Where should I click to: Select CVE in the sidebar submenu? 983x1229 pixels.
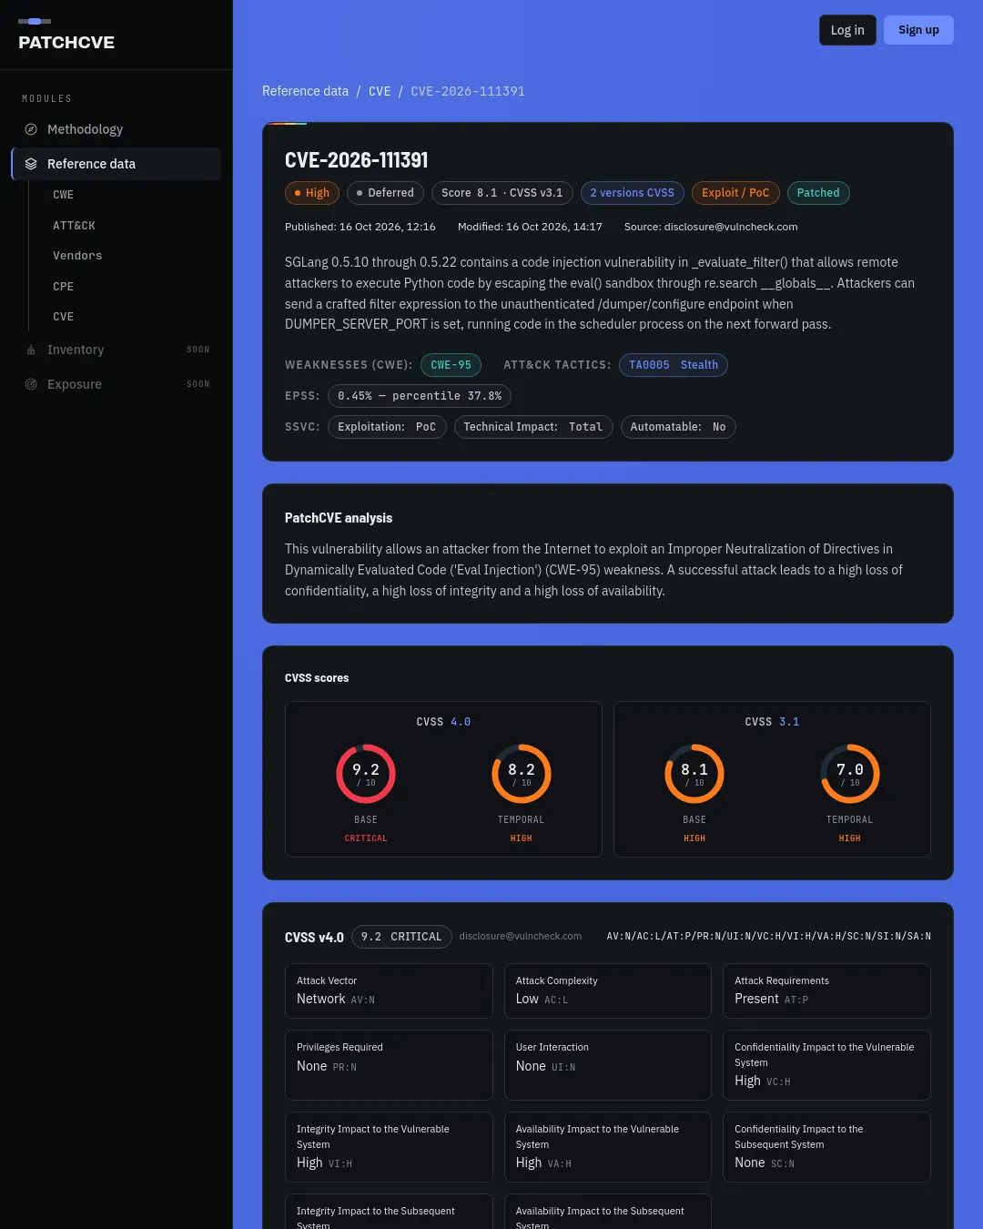[63, 317]
